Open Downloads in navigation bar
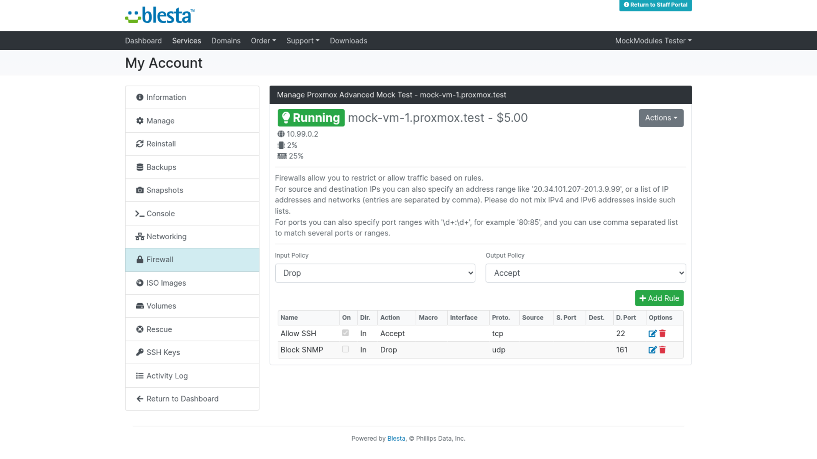 [349, 41]
